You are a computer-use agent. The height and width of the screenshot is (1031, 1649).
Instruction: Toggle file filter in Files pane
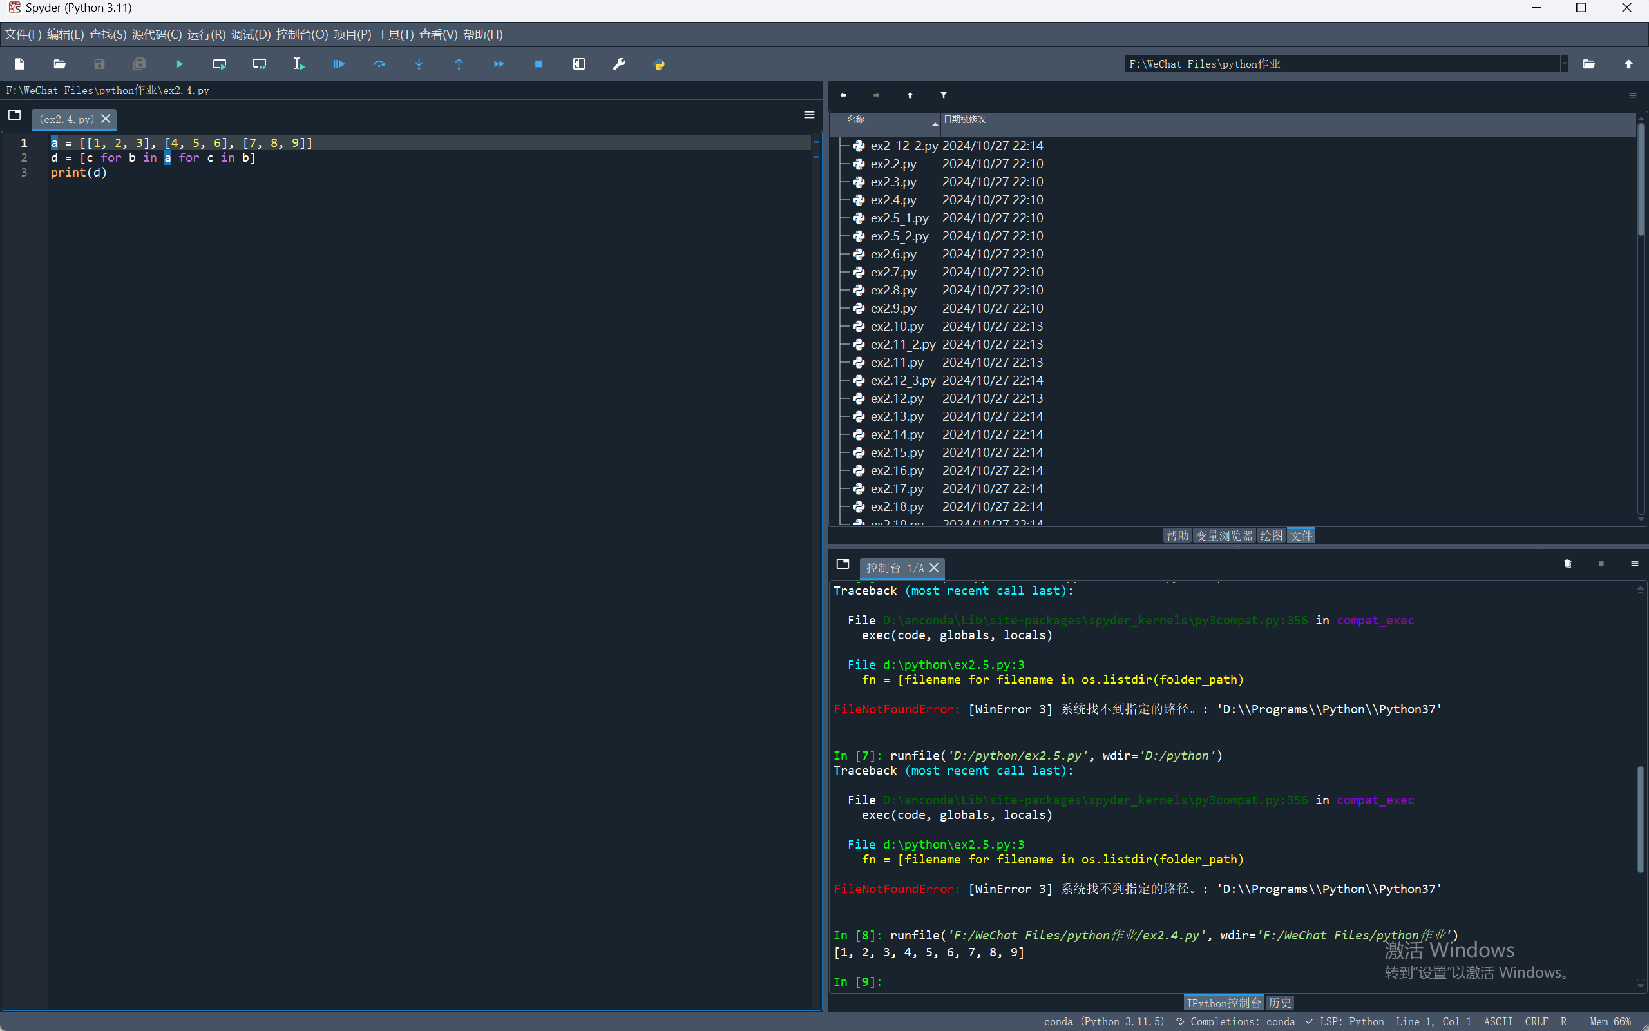(x=944, y=95)
